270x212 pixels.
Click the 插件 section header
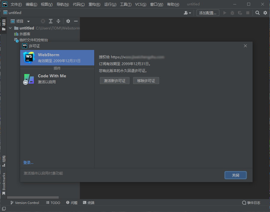[57, 68]
